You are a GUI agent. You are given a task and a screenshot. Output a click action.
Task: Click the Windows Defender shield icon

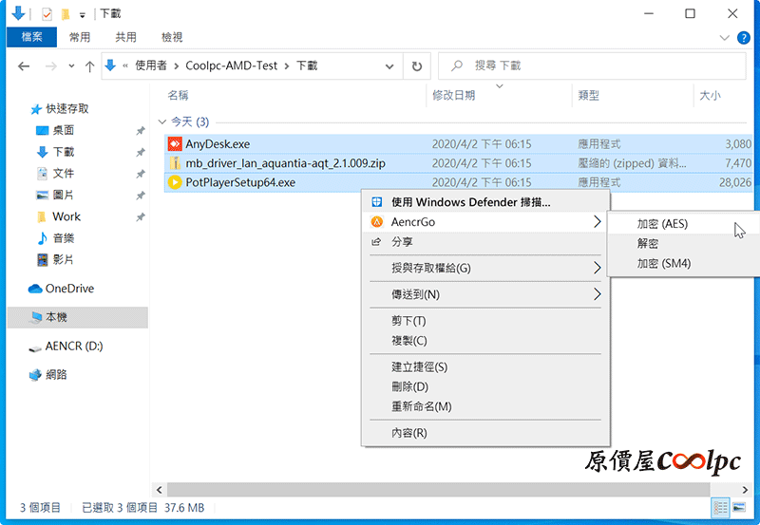point(377,202)
